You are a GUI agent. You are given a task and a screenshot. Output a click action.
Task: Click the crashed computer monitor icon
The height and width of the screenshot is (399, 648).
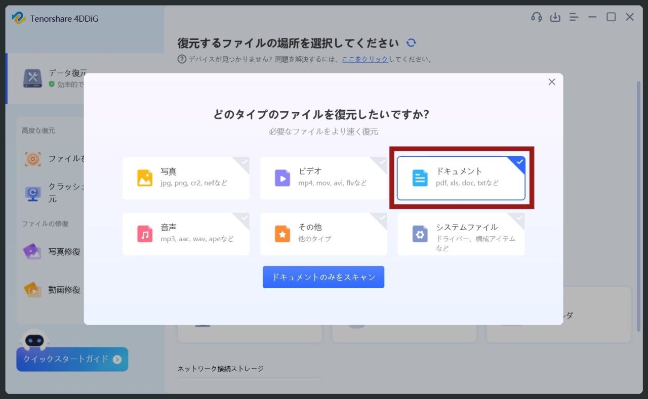tap(33, 194)
